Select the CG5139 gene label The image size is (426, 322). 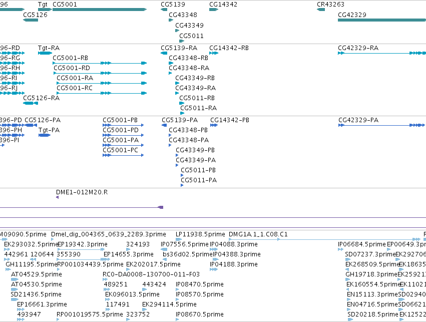tap(173, 5)
